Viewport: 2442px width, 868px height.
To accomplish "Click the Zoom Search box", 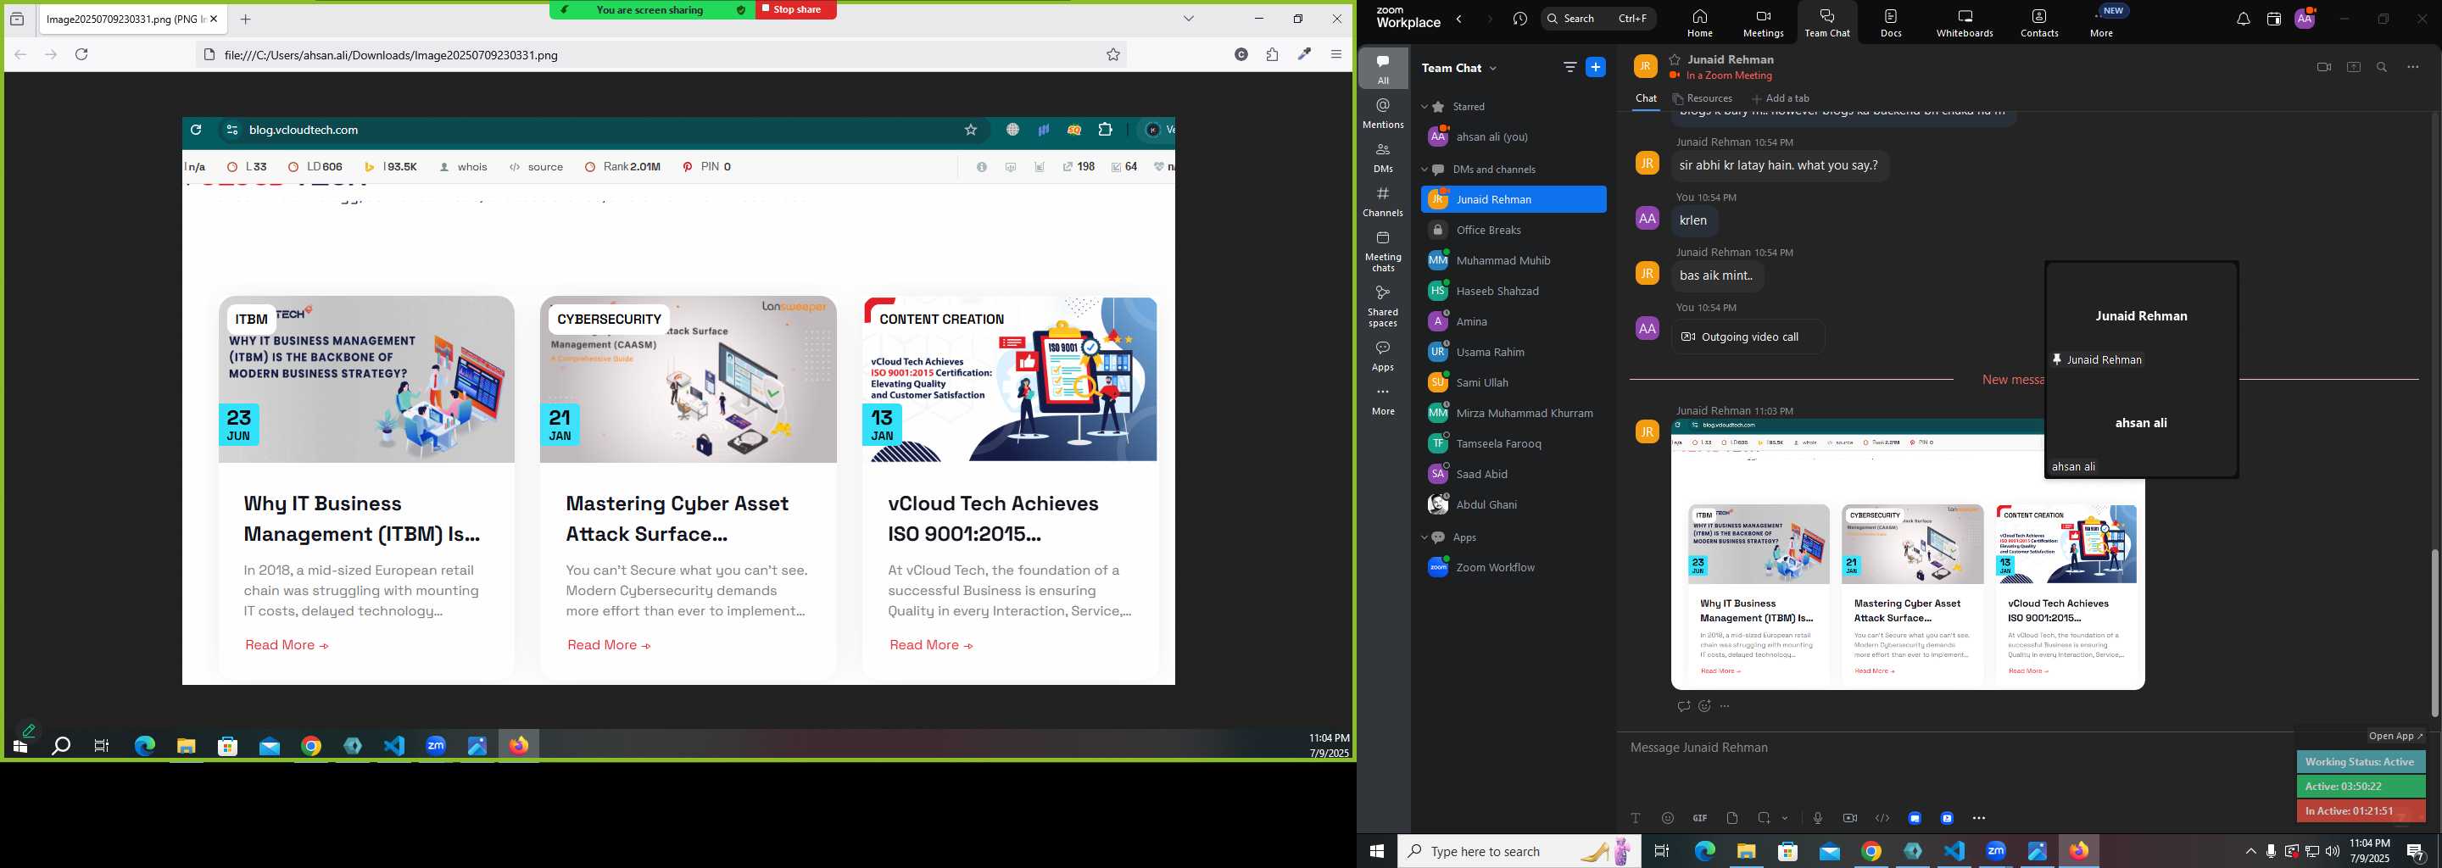I will pos(1598,18).
